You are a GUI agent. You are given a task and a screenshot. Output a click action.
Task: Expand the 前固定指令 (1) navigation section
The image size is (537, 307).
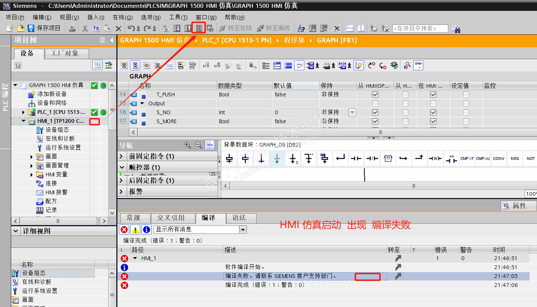122,156
